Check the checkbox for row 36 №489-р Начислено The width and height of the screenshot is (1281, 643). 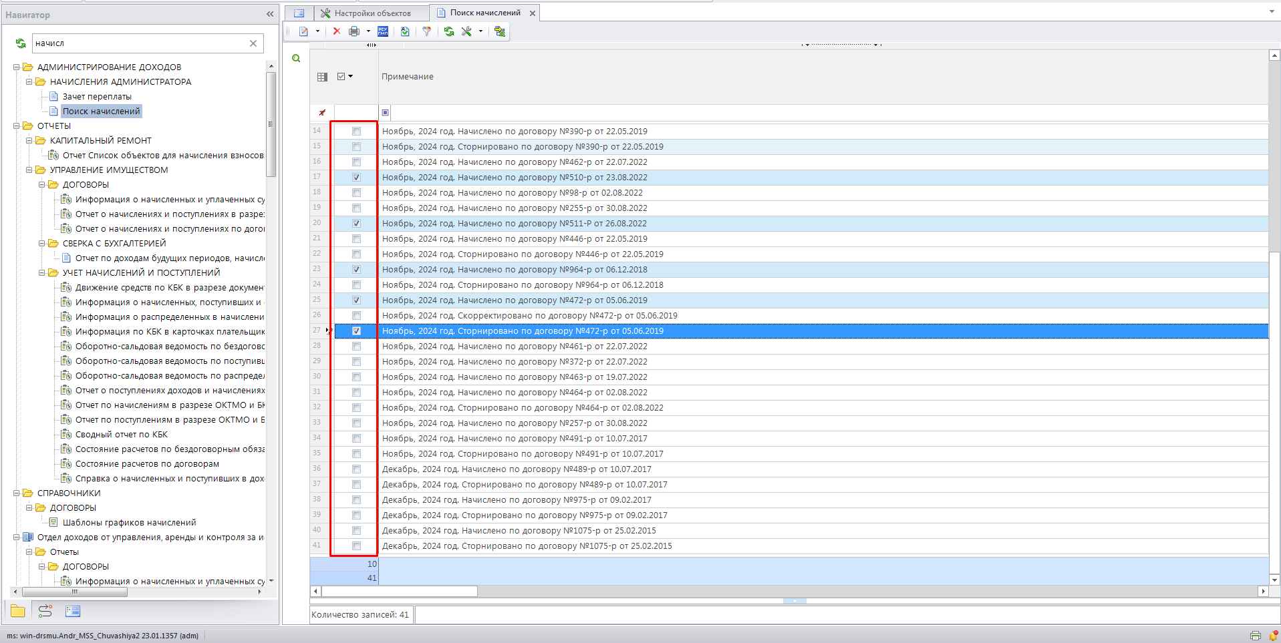point(356,469)
